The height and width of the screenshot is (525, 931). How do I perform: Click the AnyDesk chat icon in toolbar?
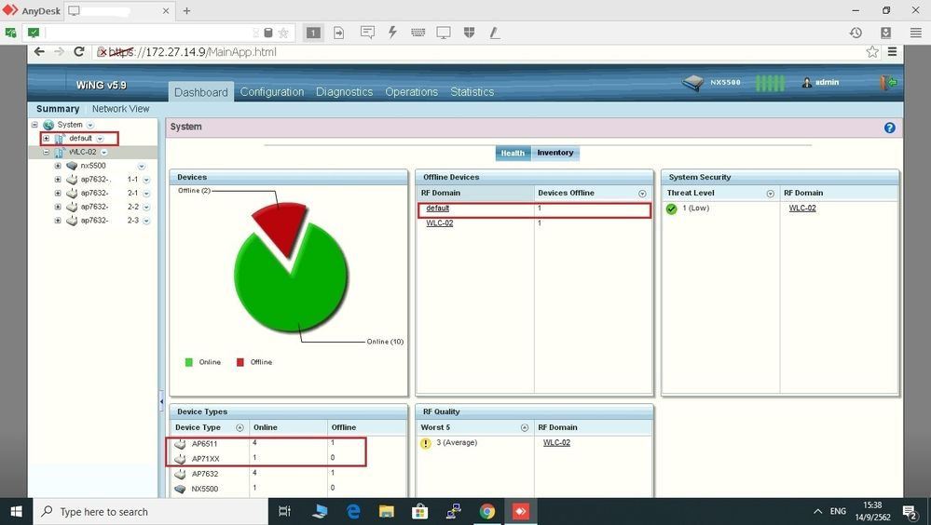click(x=367, y=33)
